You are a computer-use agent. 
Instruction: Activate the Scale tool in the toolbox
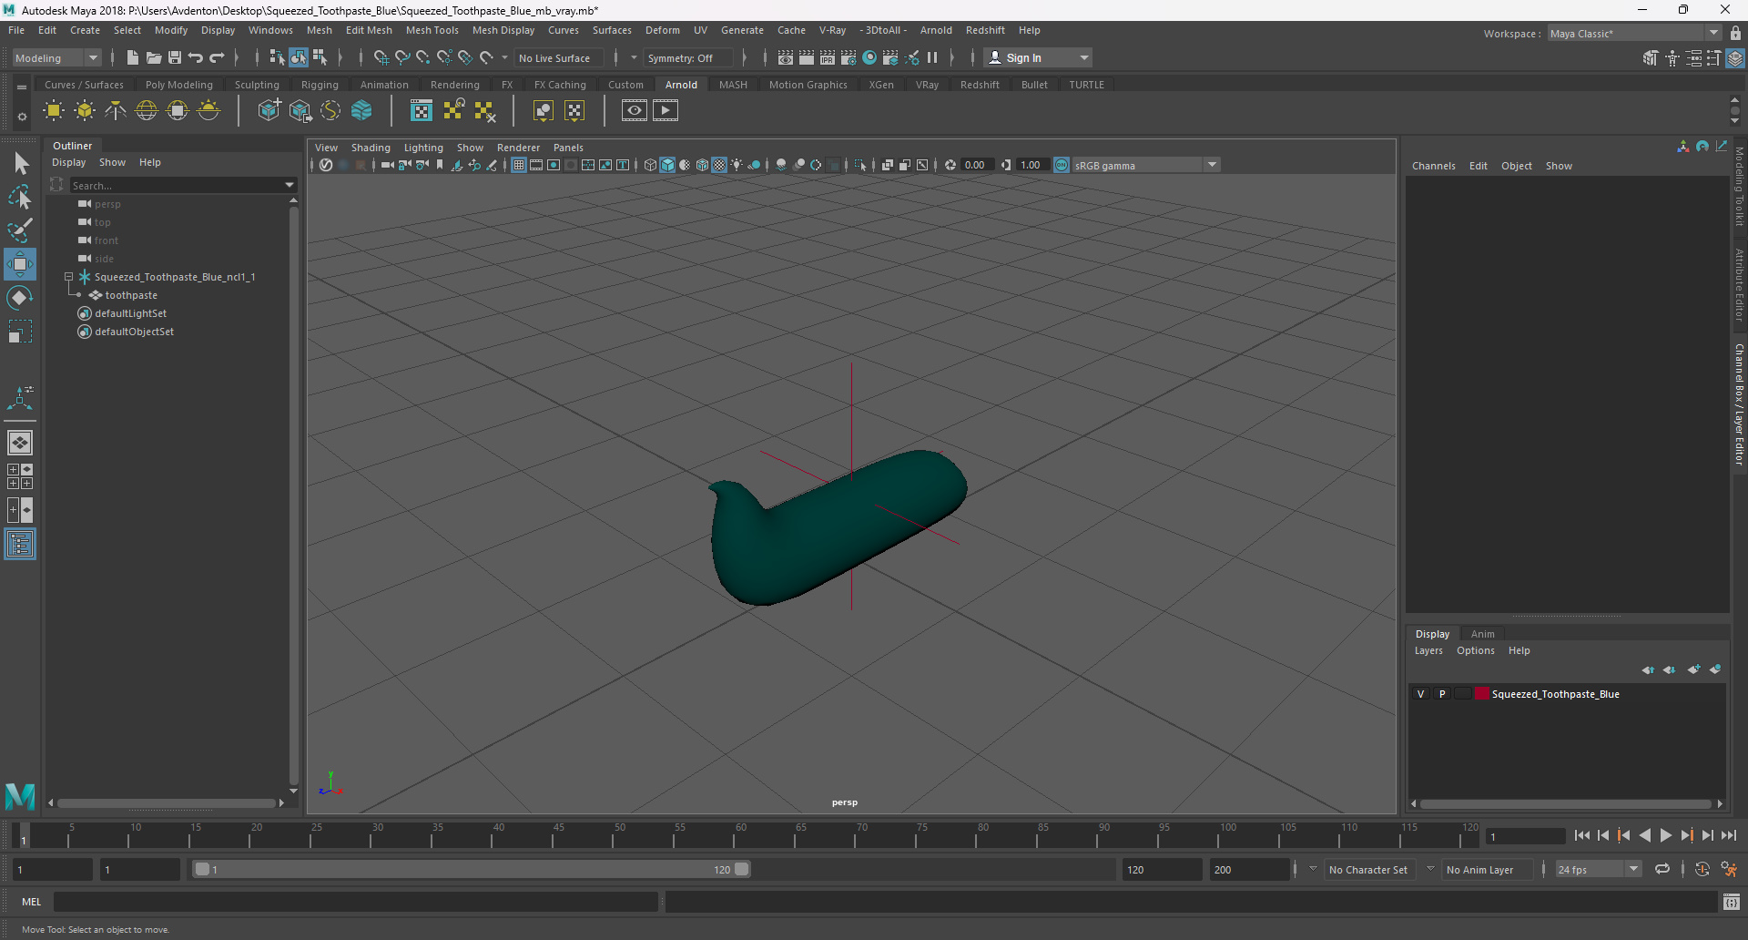(20, 332)
